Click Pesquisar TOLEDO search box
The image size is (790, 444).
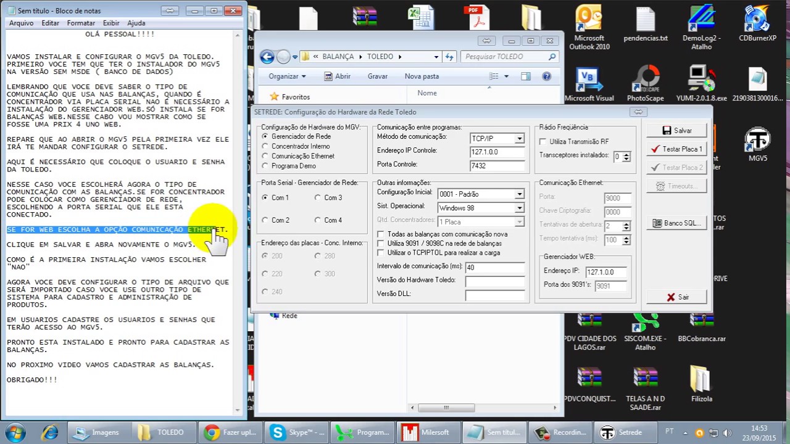coord(510,57)
